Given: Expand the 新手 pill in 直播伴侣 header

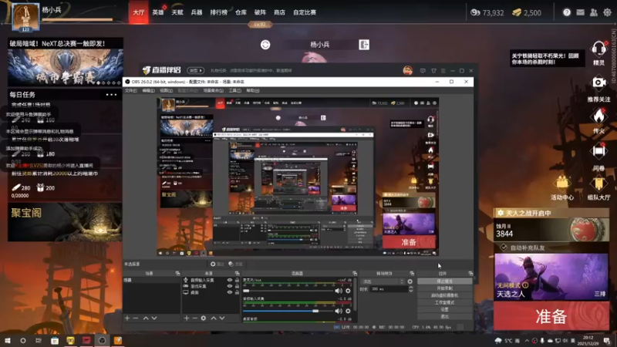Looking at the screenshot, I should click(196, 70).
